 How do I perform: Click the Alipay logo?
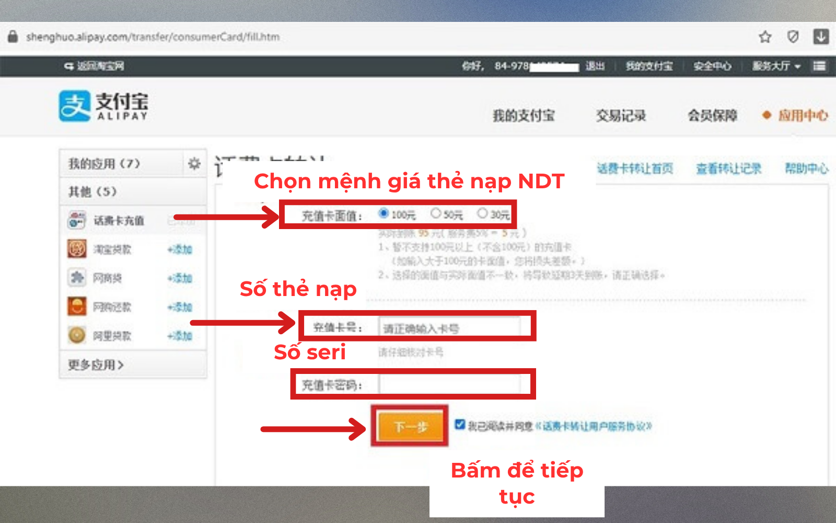(x=103, y=106)
